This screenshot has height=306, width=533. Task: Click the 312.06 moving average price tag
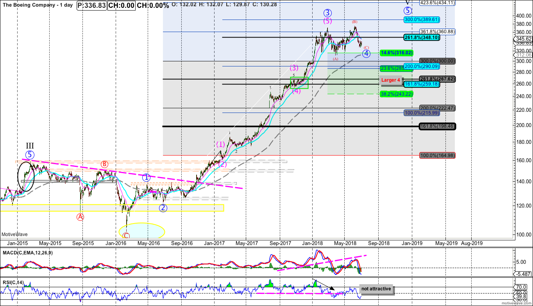click(x=524, y=55)
